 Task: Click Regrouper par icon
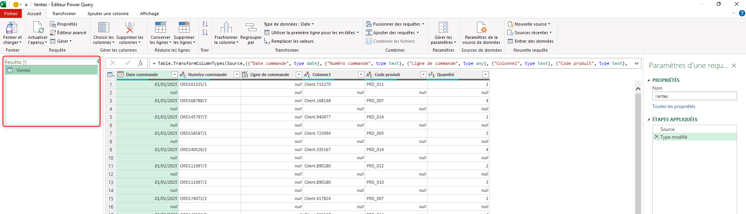[x=251, y=28]
